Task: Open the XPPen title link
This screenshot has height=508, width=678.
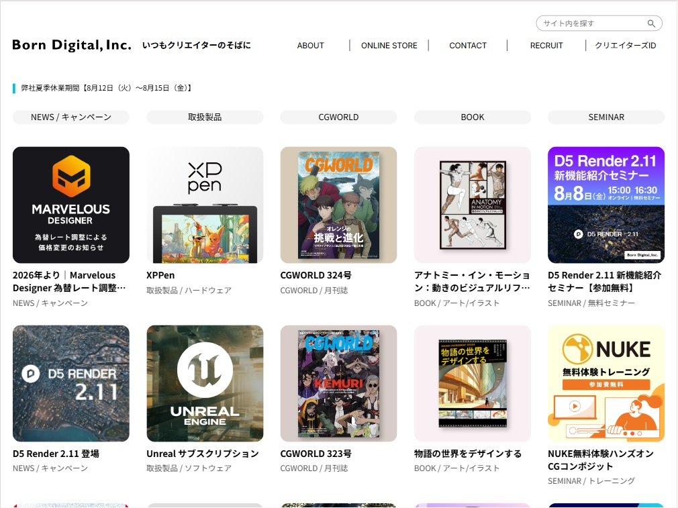Action: tap(160, 275)
